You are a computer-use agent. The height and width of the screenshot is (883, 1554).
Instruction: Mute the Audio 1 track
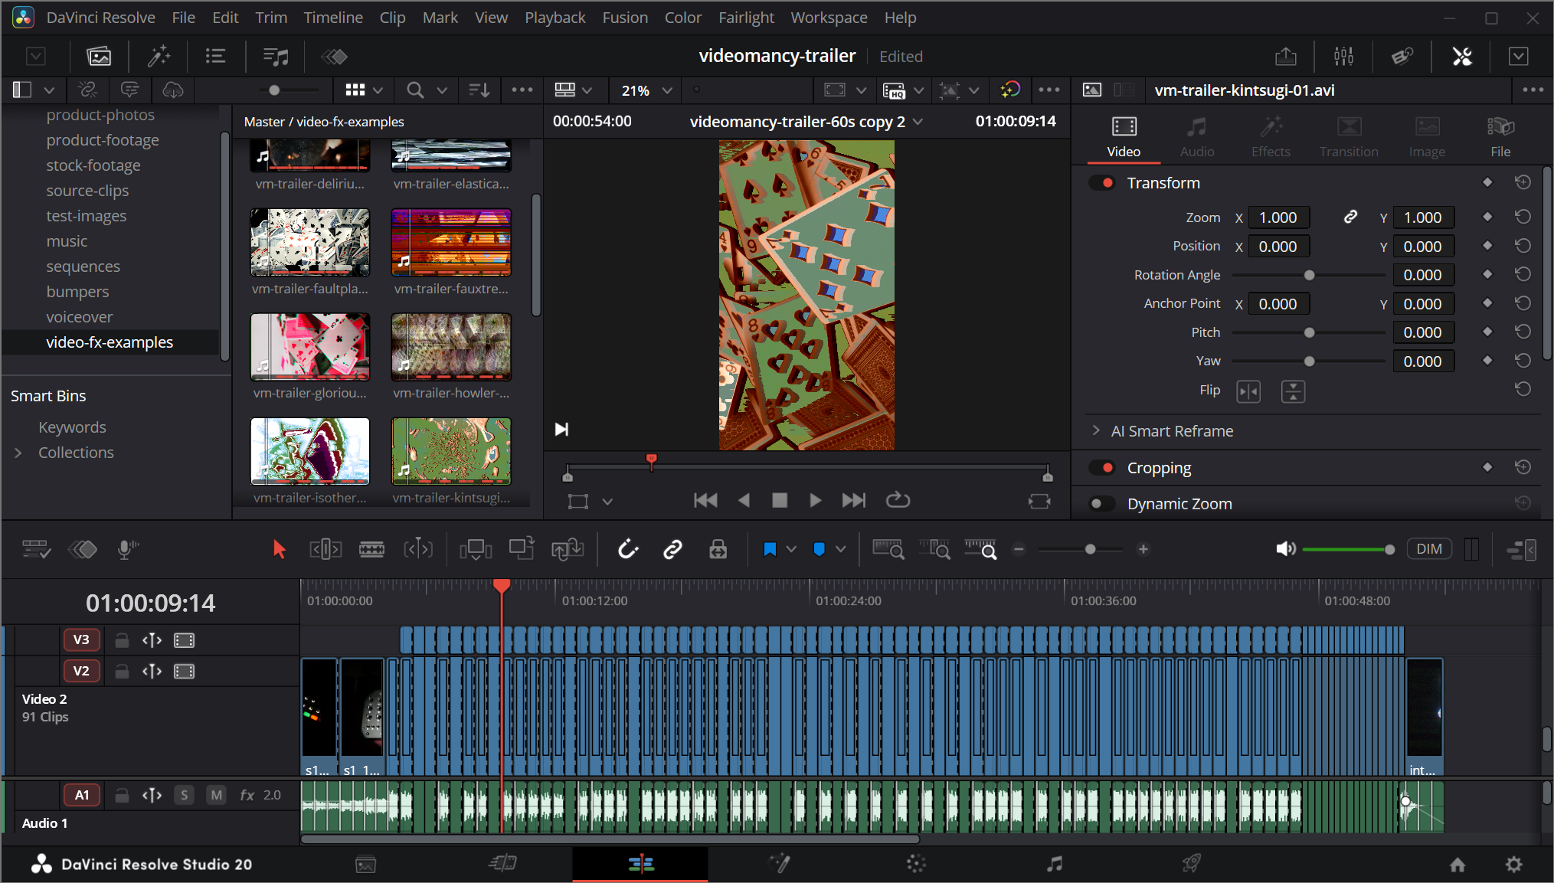216,795
